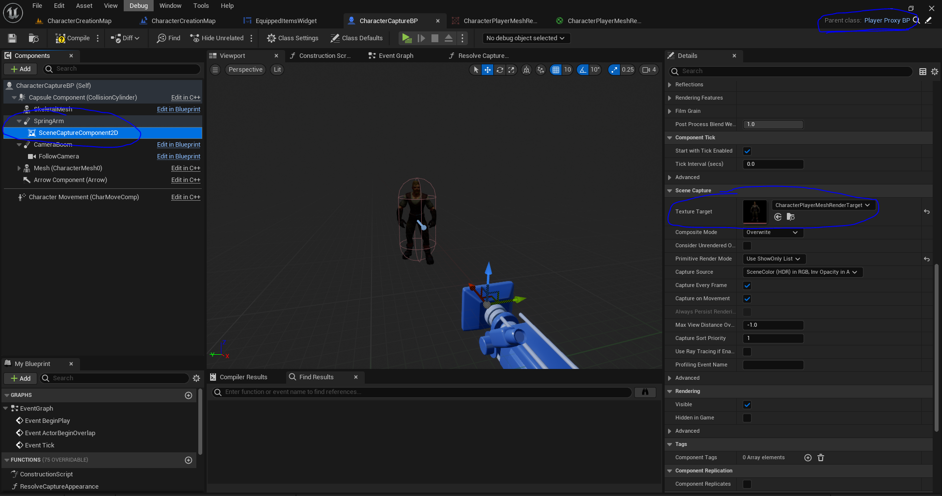Open Capture Source dropdown
The image size is (942, 496).
[x=802, y=272]
